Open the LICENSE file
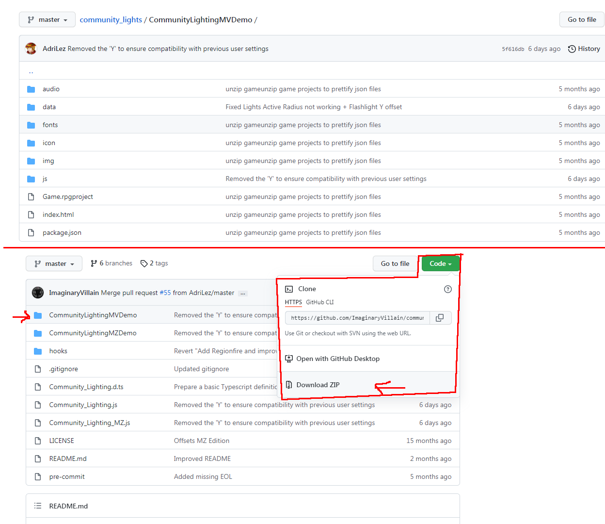605x524 pixels. pyautogui.click(x=62, y=441)
